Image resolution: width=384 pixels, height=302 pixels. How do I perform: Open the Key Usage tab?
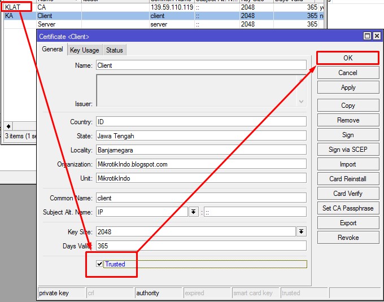[x=85, y=50]
